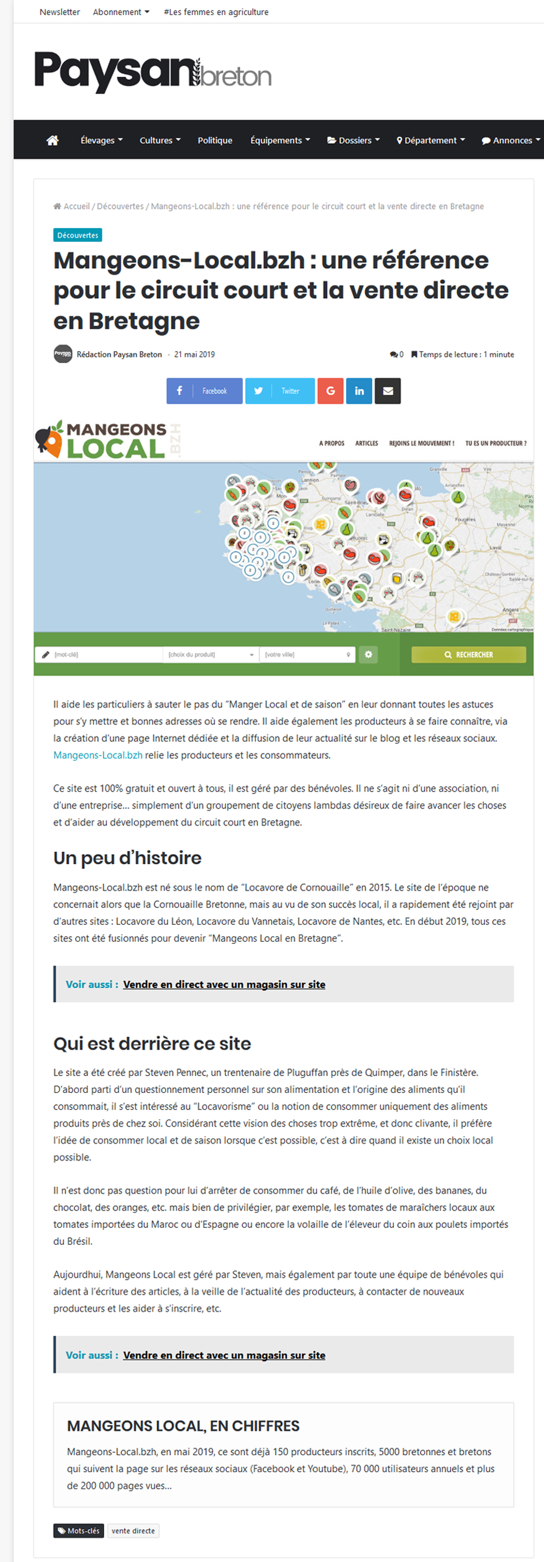The width and height of the screenshot is (544, 1562).
Task: Open first 'Vendre en direct avec un magasin' link
Action: pos(224,984)
